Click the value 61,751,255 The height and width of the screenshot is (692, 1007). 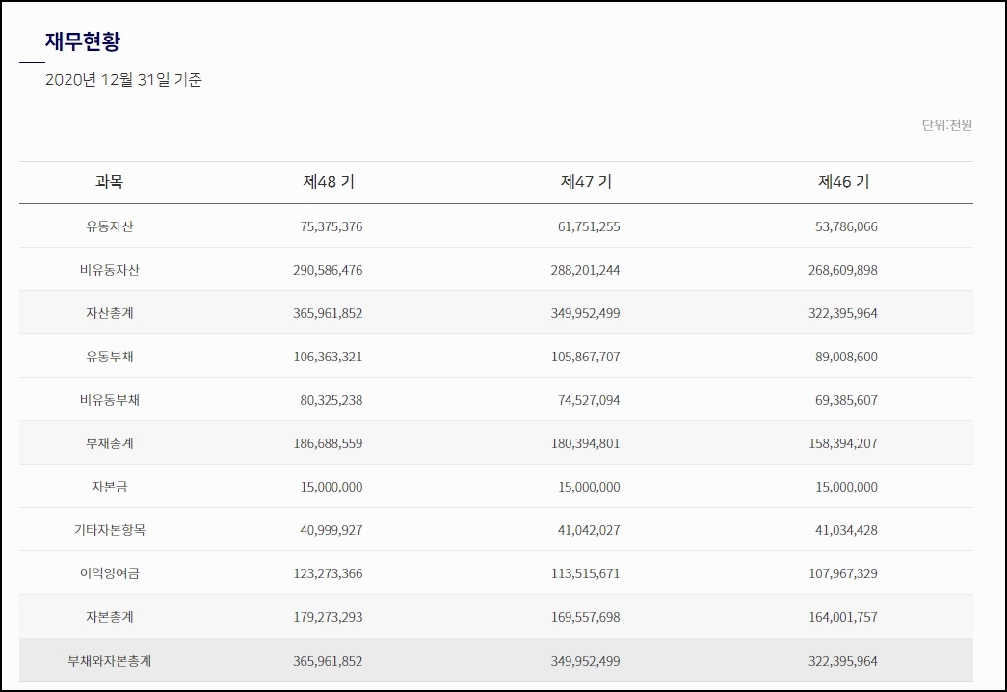pyautogui.click(x=589, y=226)
